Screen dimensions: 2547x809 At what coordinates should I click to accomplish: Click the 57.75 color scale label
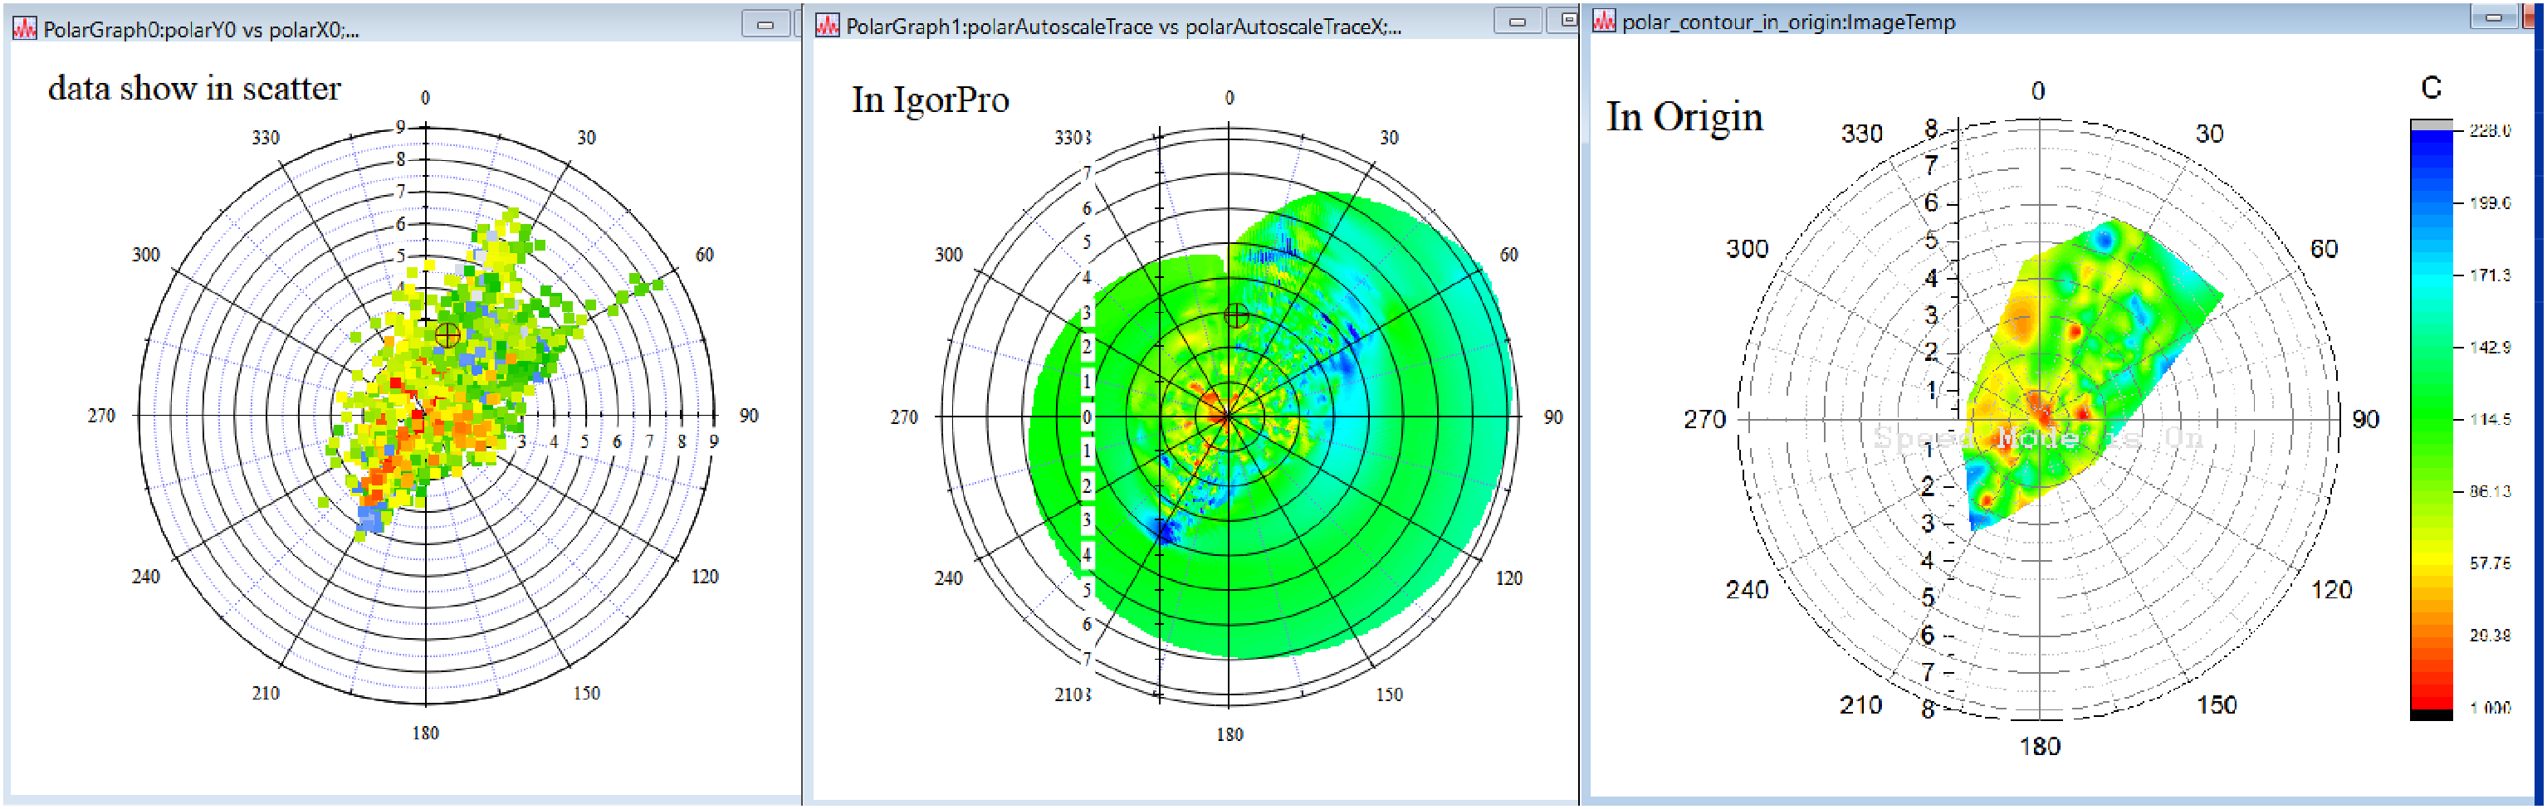pyautogui.click(x=2489, y=563)
